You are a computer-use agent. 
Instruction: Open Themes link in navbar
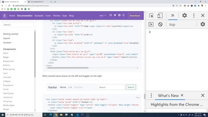point(57,16)
